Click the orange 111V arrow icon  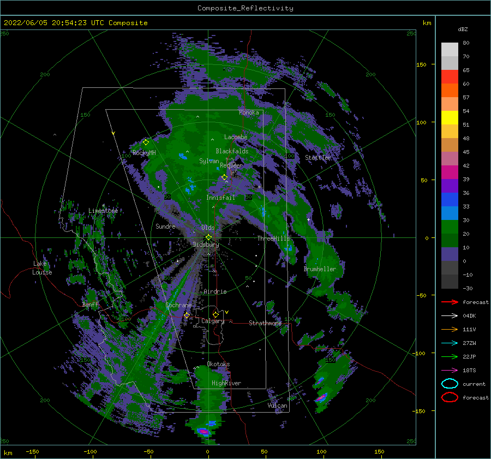450,329
